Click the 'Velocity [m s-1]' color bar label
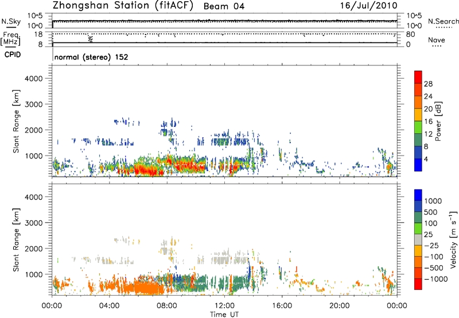The width and height of the screenshot is (459, 318). click(453, 239)
